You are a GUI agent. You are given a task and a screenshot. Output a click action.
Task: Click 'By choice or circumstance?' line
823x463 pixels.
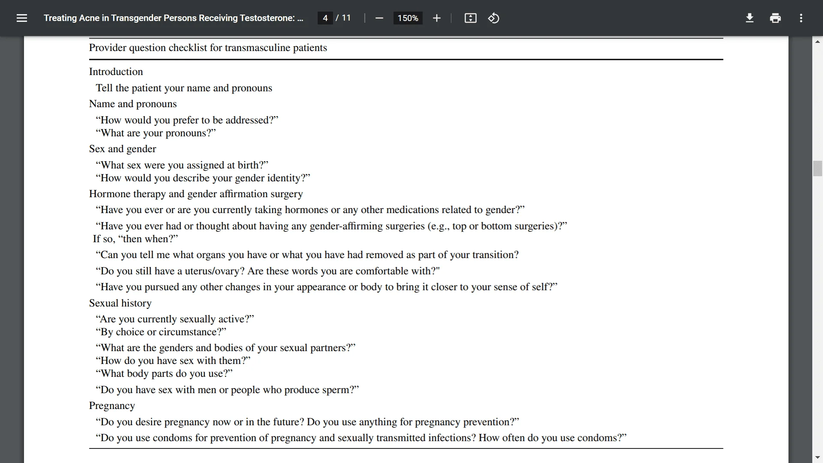(161, 332)
